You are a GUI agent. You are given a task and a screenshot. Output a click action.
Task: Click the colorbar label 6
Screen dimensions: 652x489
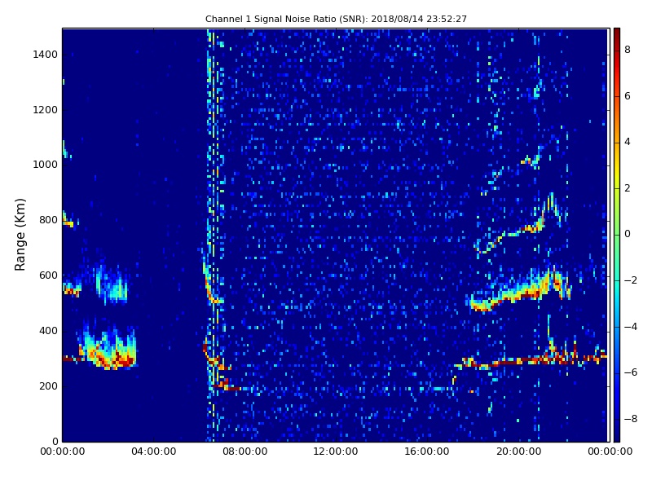(628, 96)
